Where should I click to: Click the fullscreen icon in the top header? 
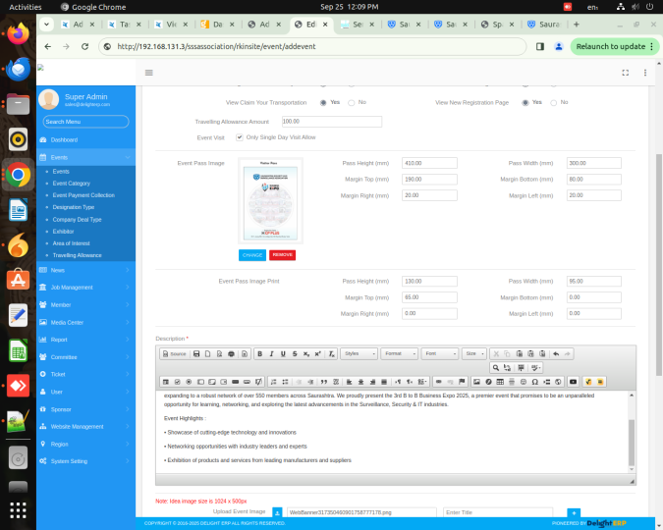point(626,73)
